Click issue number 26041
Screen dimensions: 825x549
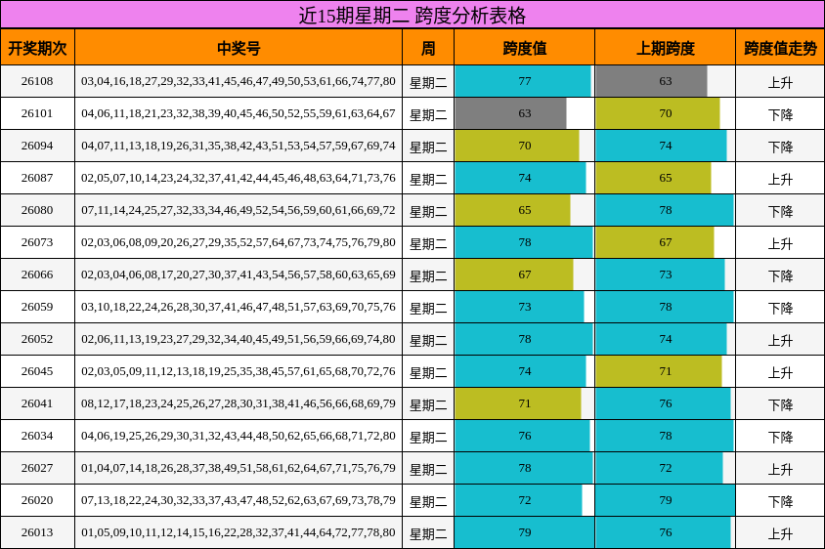click(37, 403)
